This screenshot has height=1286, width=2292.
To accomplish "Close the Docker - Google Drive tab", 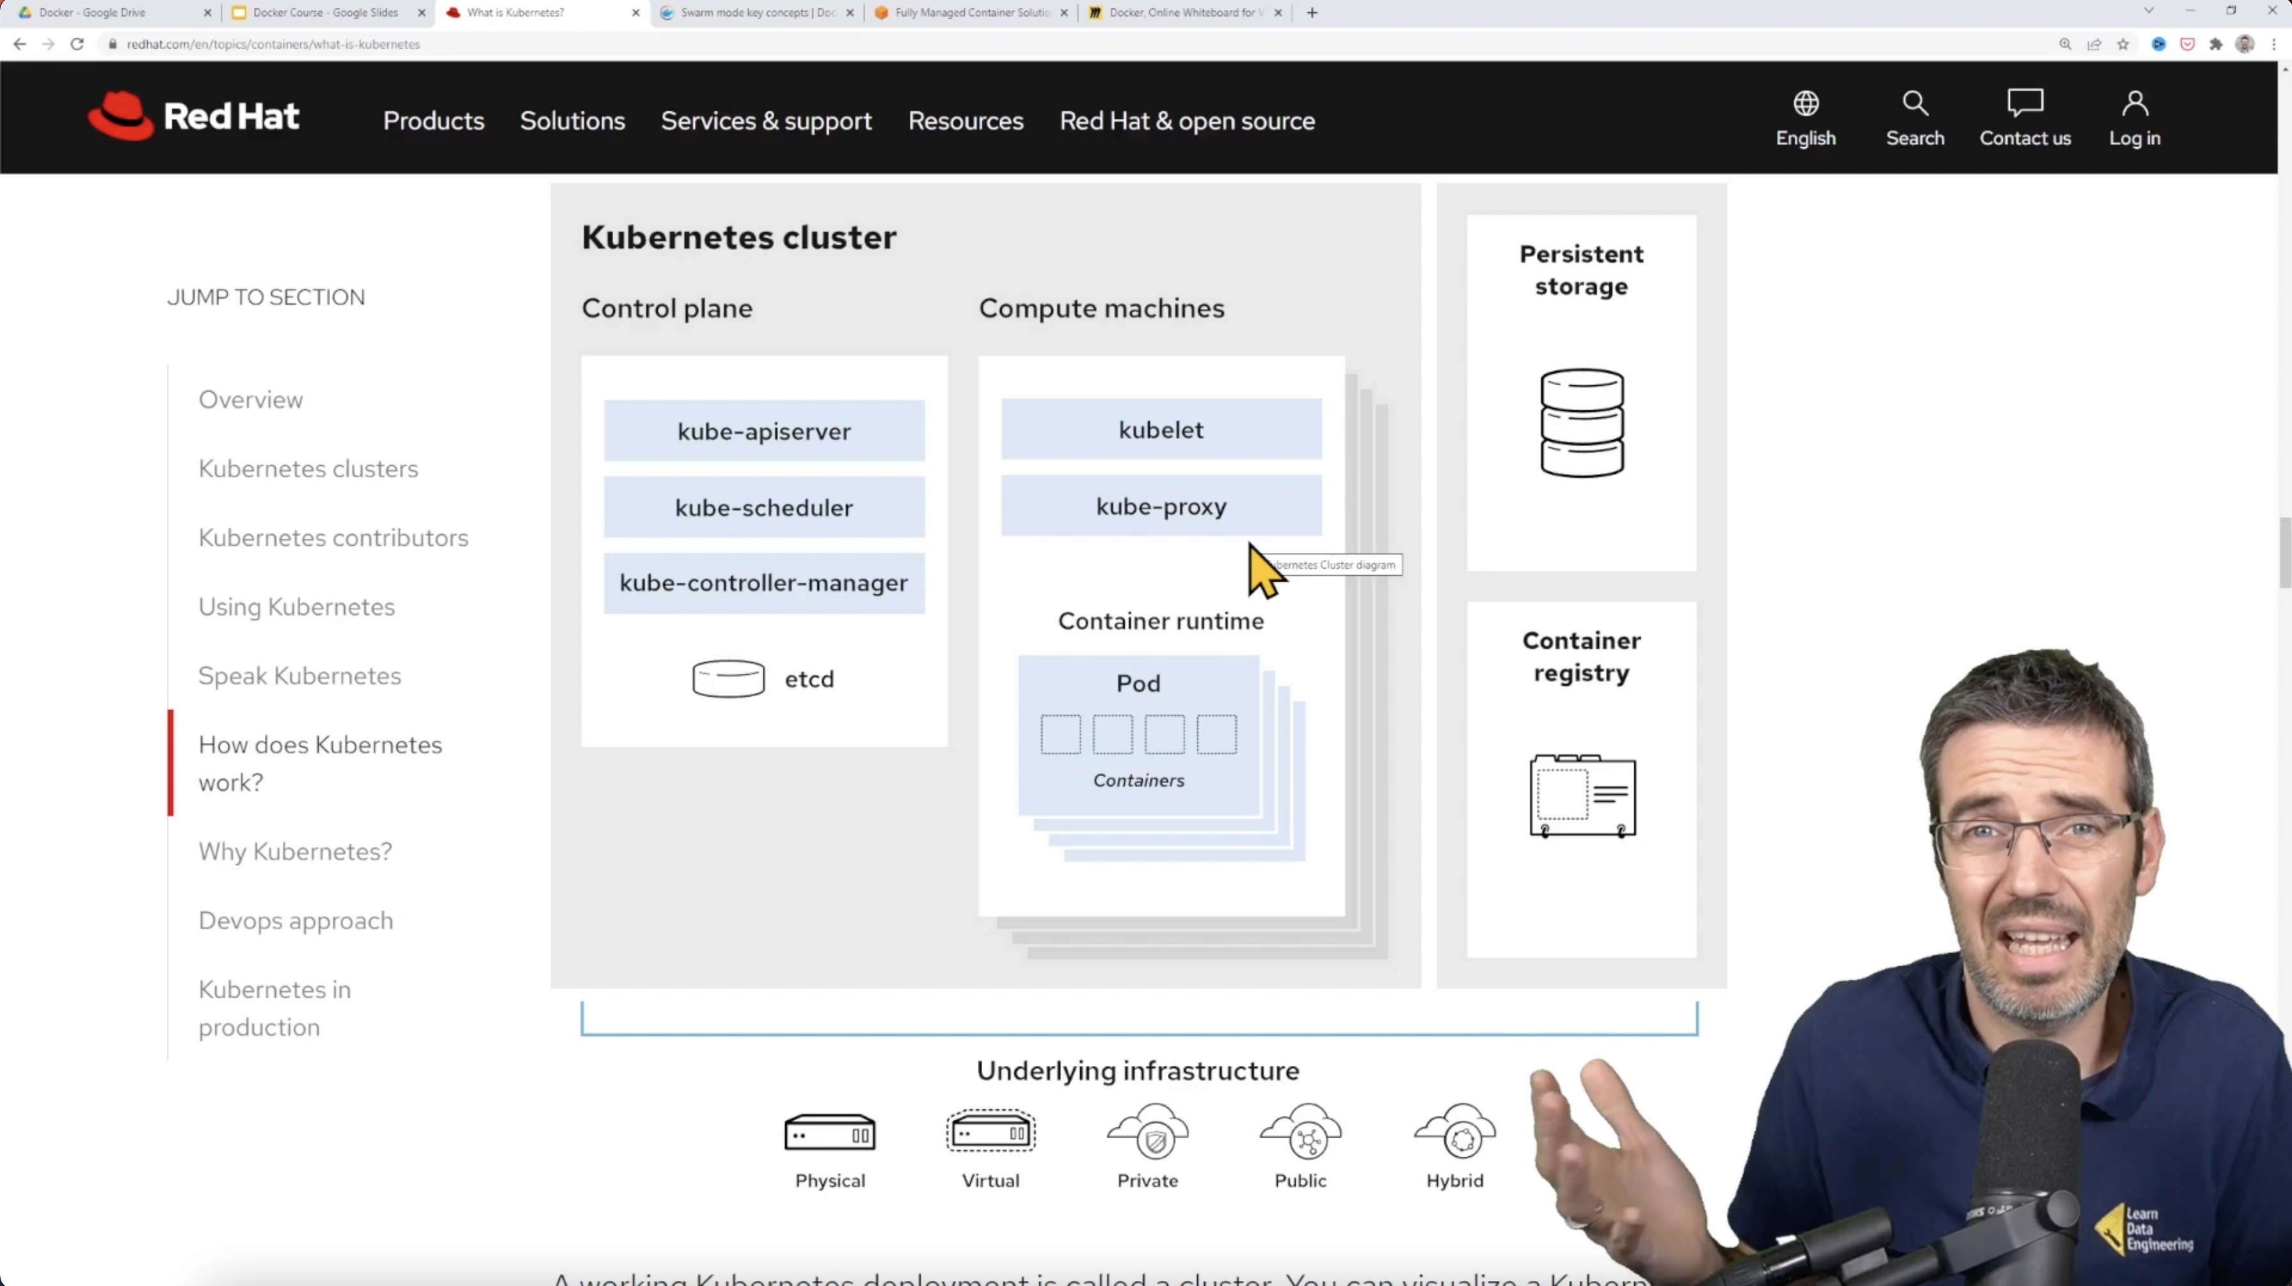I will (x=207, y=12).
